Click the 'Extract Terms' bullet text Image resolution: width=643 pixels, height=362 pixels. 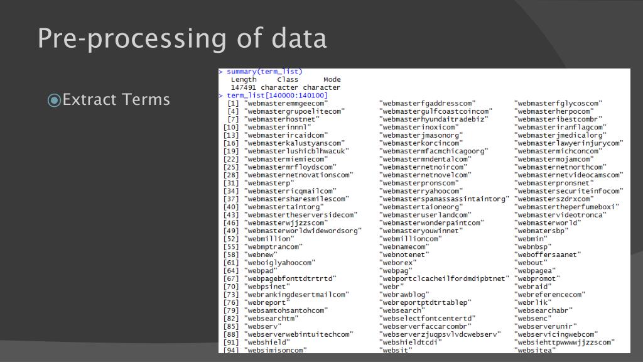pyautogui.click(x=116, y=100)
